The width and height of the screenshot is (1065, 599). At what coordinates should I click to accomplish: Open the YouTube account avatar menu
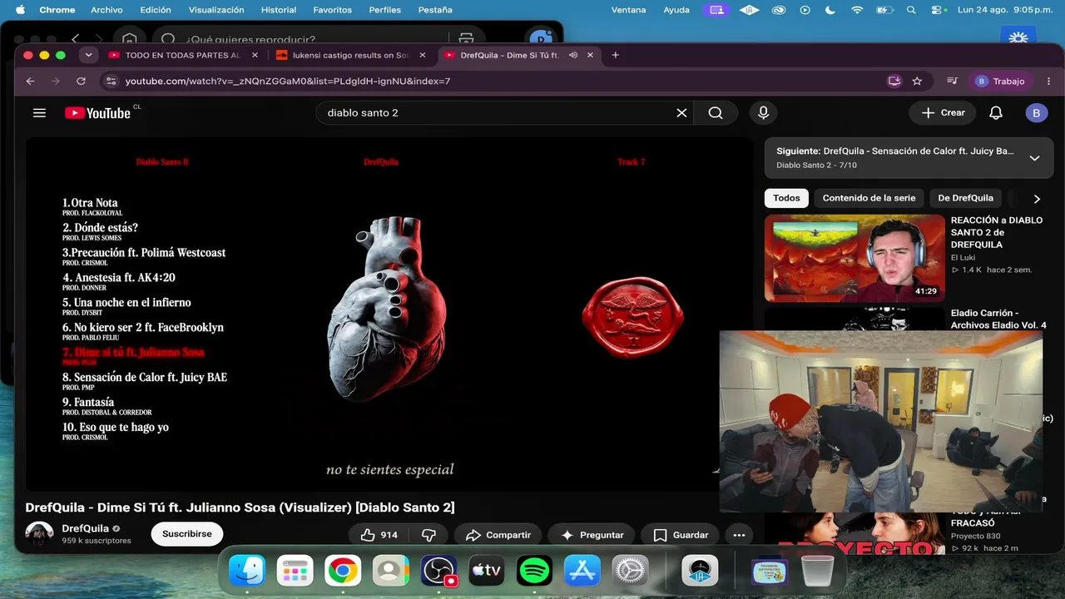coord(1036,113)
